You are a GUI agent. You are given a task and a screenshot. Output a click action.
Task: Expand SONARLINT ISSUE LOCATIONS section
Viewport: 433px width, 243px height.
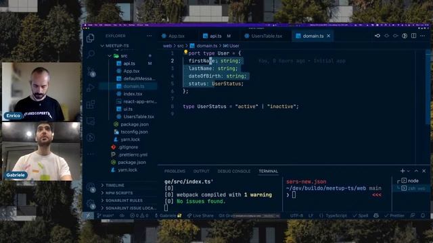pos(129,208)
